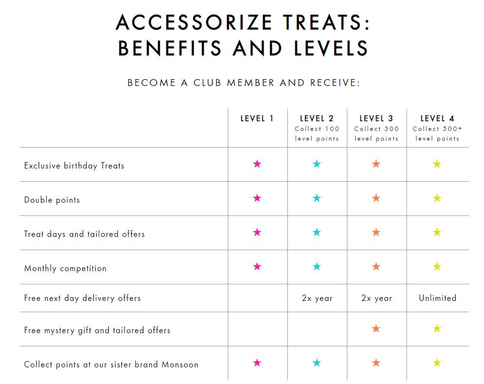Click teal star in Monsoon points row
This screenshot has width=484, height=384.
tap(317, 363)
